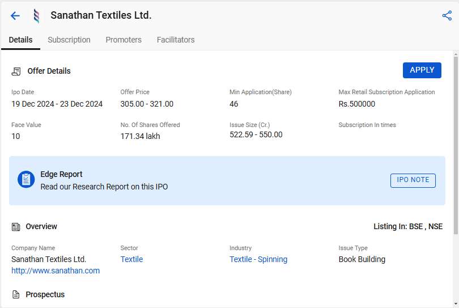
Task: Click the Prospectus document icon
Action: pos(16,294)
